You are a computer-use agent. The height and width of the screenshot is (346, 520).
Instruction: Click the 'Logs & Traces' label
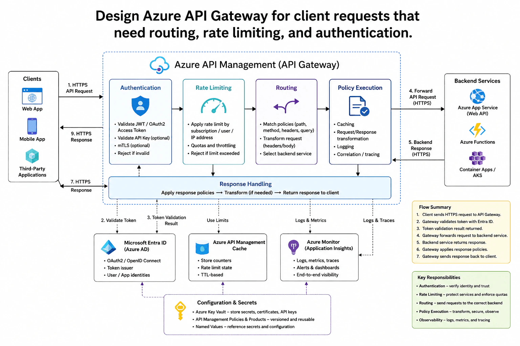click(x=379, y=220)
